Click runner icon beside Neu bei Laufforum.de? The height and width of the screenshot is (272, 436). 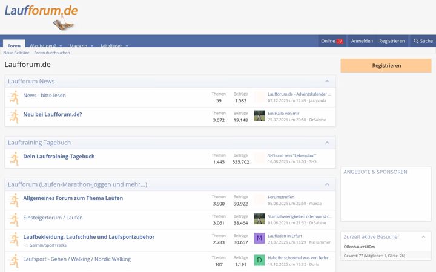tap(14, 117)
